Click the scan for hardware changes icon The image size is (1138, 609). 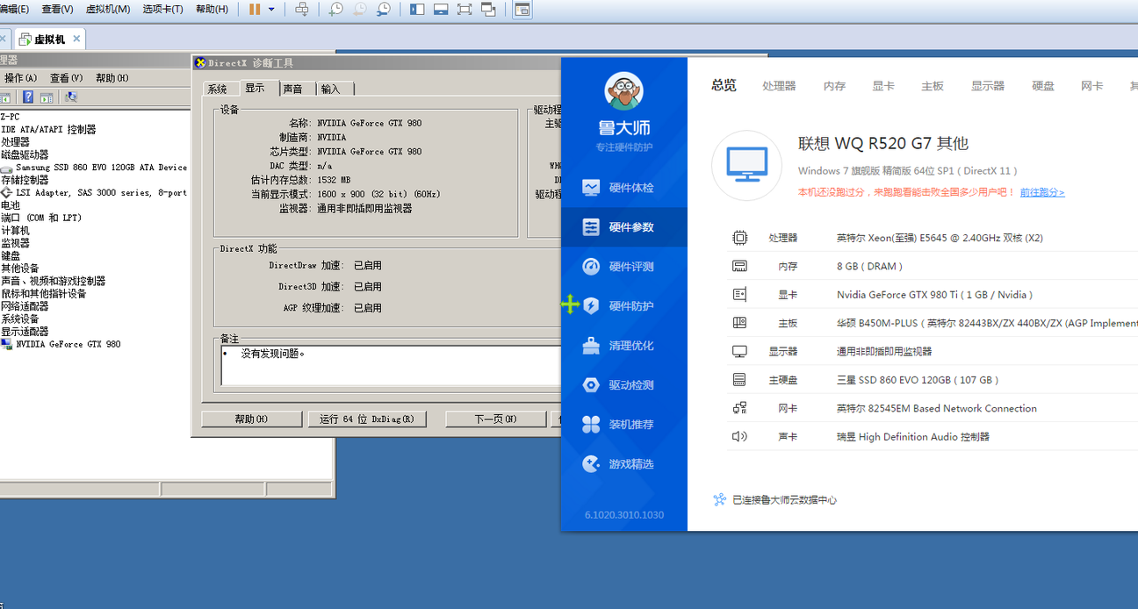(x=71, y=97)
